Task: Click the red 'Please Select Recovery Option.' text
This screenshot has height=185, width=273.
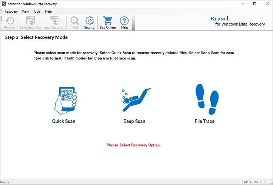Action: pos(134,145)
